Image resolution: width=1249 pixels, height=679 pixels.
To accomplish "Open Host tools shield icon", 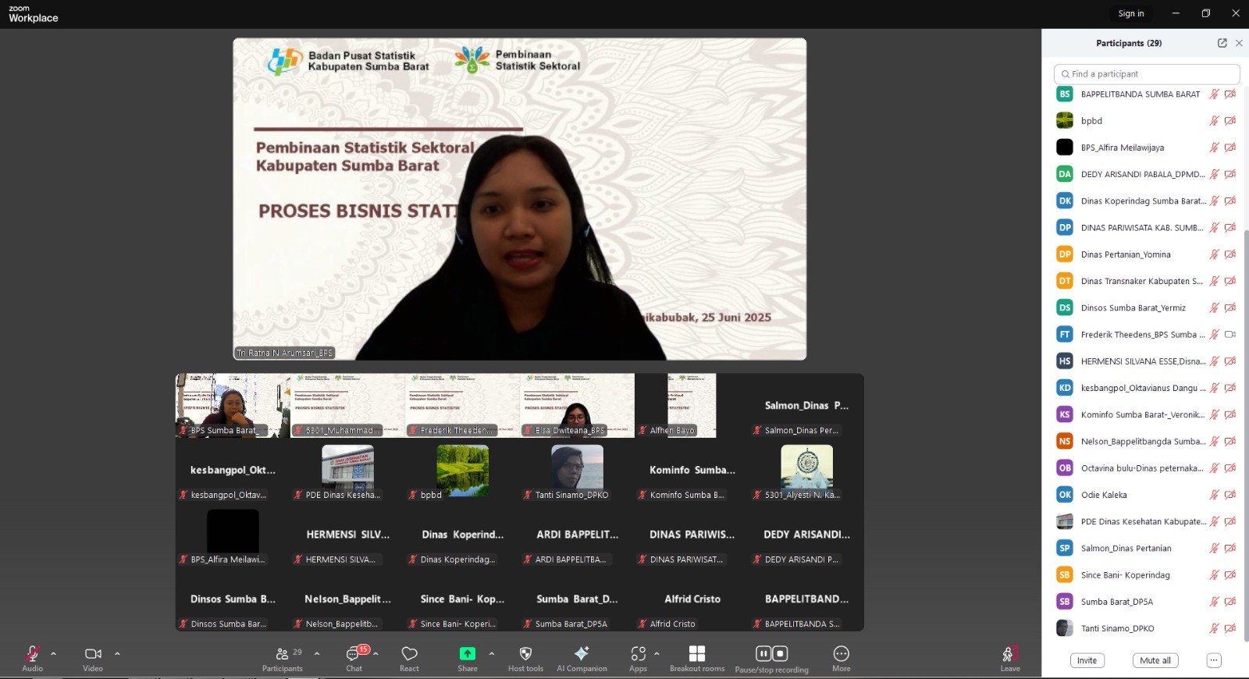I will click(x=525, y=654).
